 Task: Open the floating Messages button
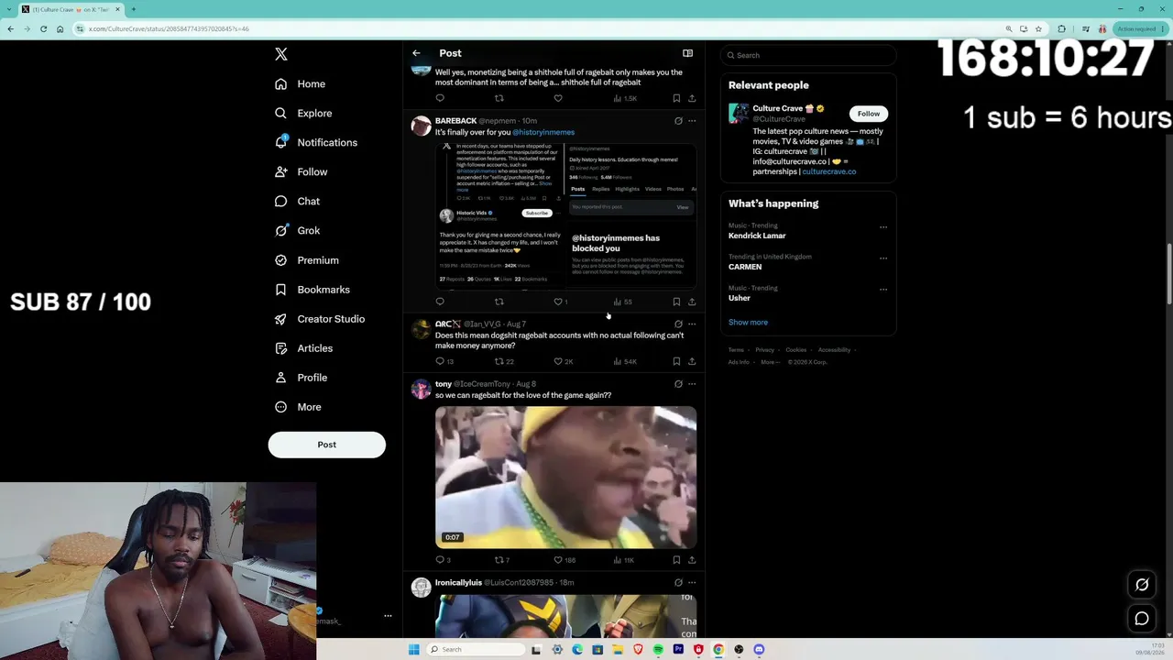1142,619
